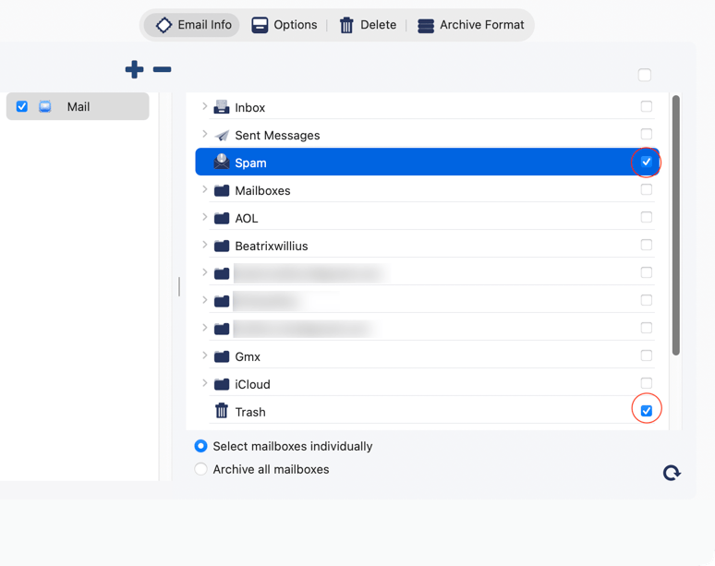This screenshot has height=566, width=715.
Task: Click the plus icon to add a source
Action: click(x=134, y=69)
